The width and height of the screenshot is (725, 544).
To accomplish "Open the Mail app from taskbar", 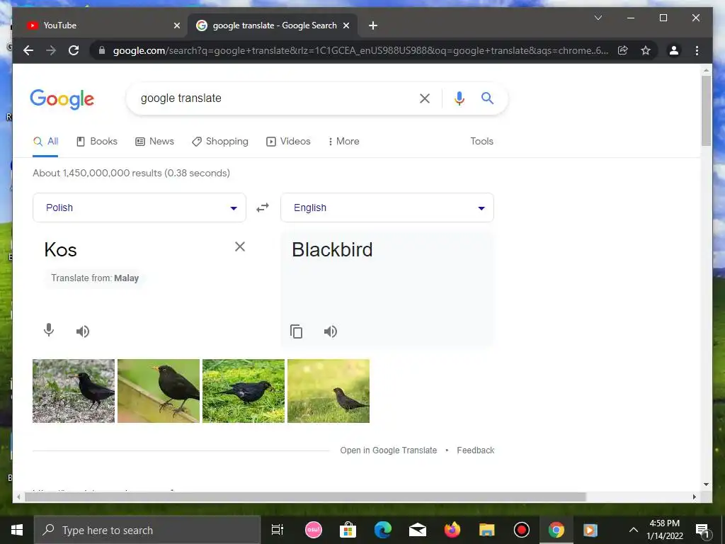I will coord(418,530).
